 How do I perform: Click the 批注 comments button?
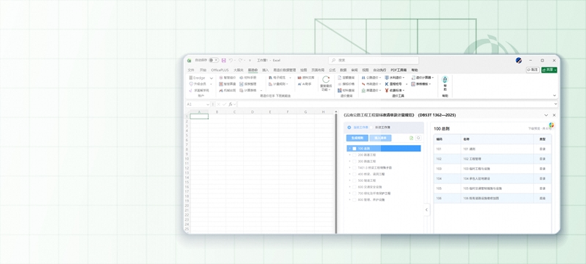click(x=533, y=70)
